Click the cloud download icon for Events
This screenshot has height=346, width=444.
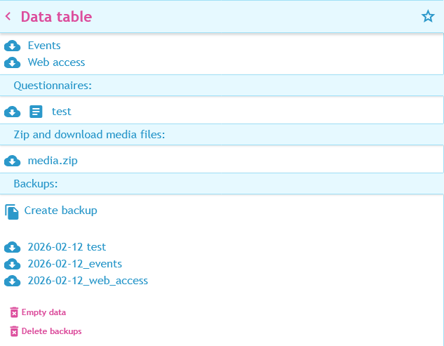pos(12,46)
